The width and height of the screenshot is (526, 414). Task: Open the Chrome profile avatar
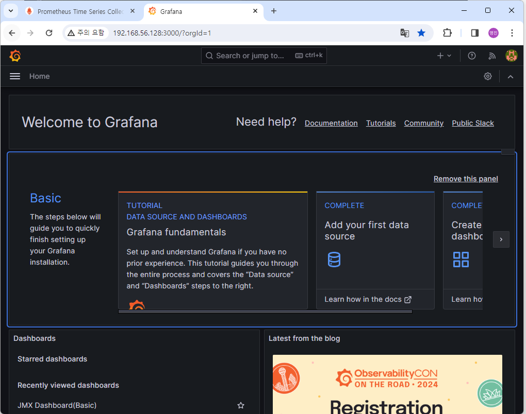click(x=494, y=33)
